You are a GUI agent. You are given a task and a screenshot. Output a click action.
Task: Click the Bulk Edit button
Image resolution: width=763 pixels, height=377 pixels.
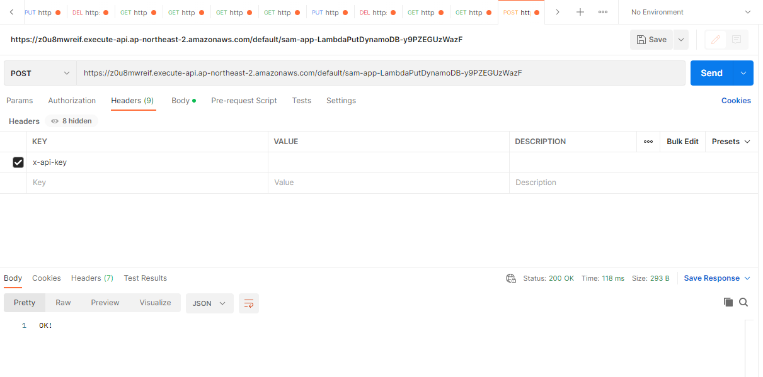pos(682,142)
